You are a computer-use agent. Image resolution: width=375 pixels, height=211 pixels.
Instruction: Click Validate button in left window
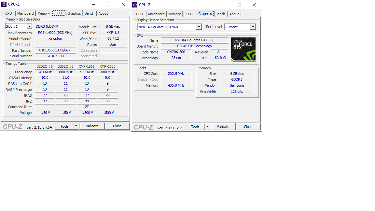92,126
